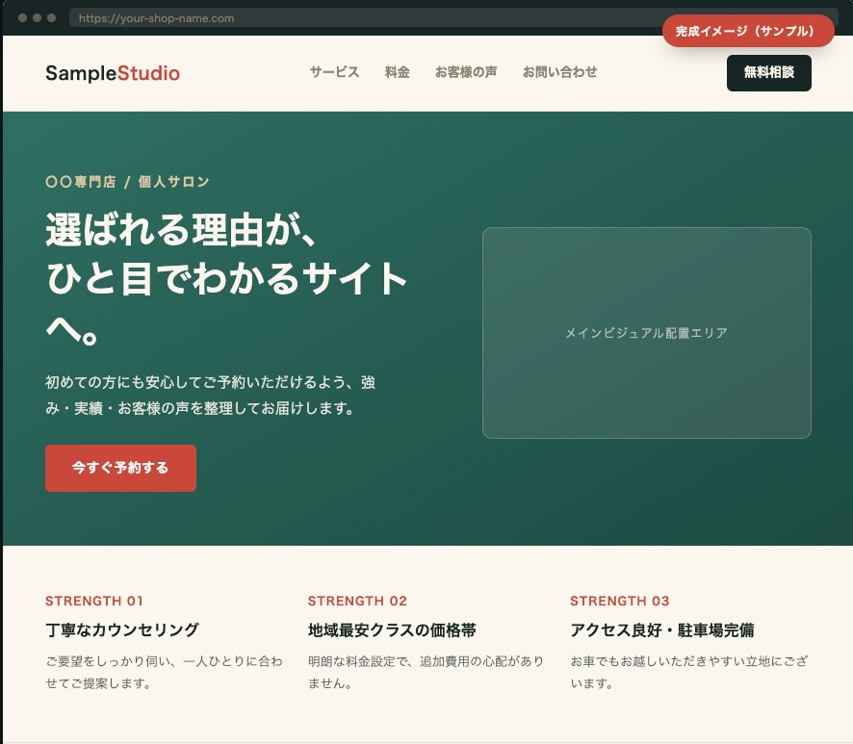Open the 料金 nav link

click(397, 72)
